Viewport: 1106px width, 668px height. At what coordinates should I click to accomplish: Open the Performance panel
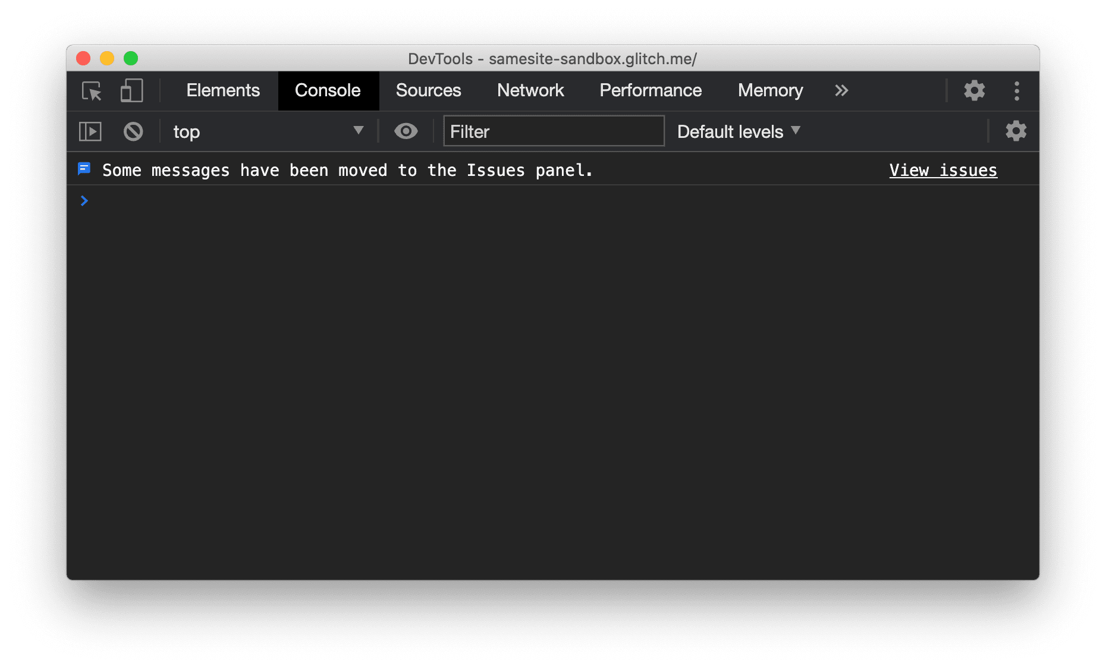pos(650,91)
